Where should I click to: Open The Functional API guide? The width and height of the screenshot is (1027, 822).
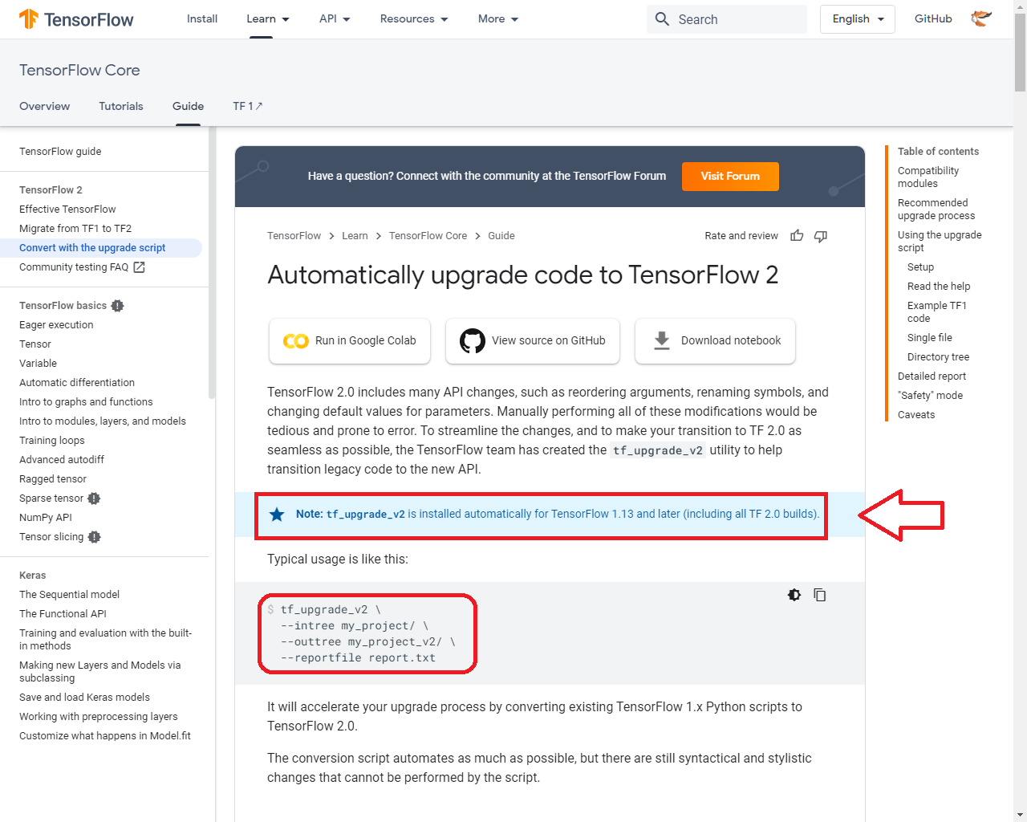pos(63,614)
